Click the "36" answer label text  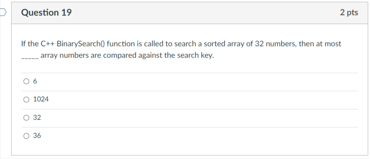pyautogui.click(x=37, y=136)
